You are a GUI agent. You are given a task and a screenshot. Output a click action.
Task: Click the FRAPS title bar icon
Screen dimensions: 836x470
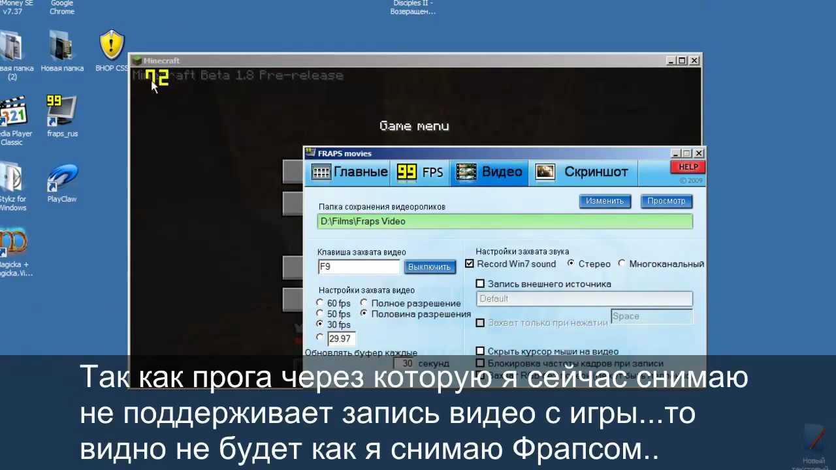pyautogui.click(x=310, y=153)
